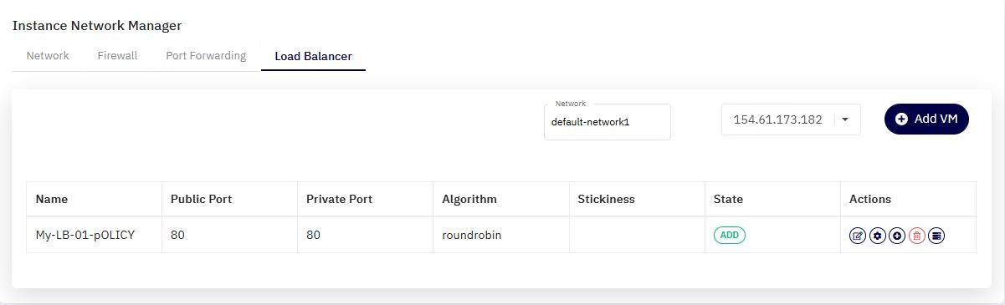Click the Add VM button
This screenshot has width=1005, height=305.
926,119
